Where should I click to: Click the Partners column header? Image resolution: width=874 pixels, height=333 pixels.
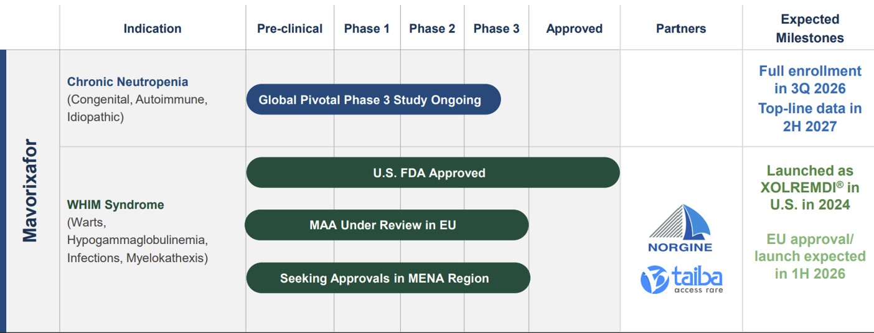(x=681, y=29)
